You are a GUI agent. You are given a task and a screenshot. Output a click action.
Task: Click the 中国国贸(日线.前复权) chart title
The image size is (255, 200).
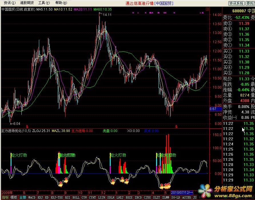[18, 9]
